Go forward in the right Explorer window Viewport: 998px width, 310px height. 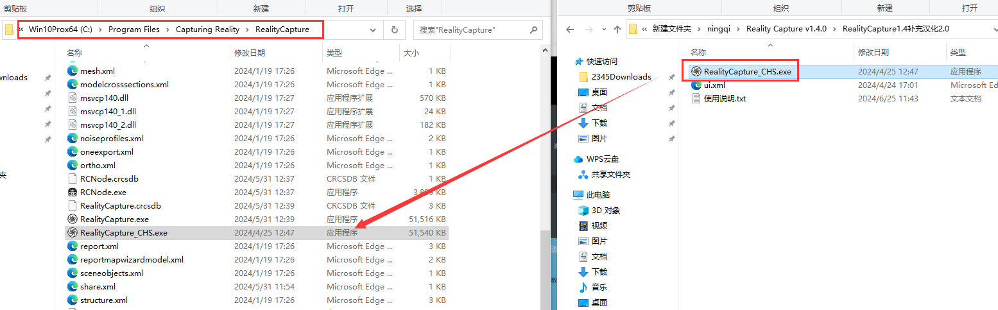point(589,29)
